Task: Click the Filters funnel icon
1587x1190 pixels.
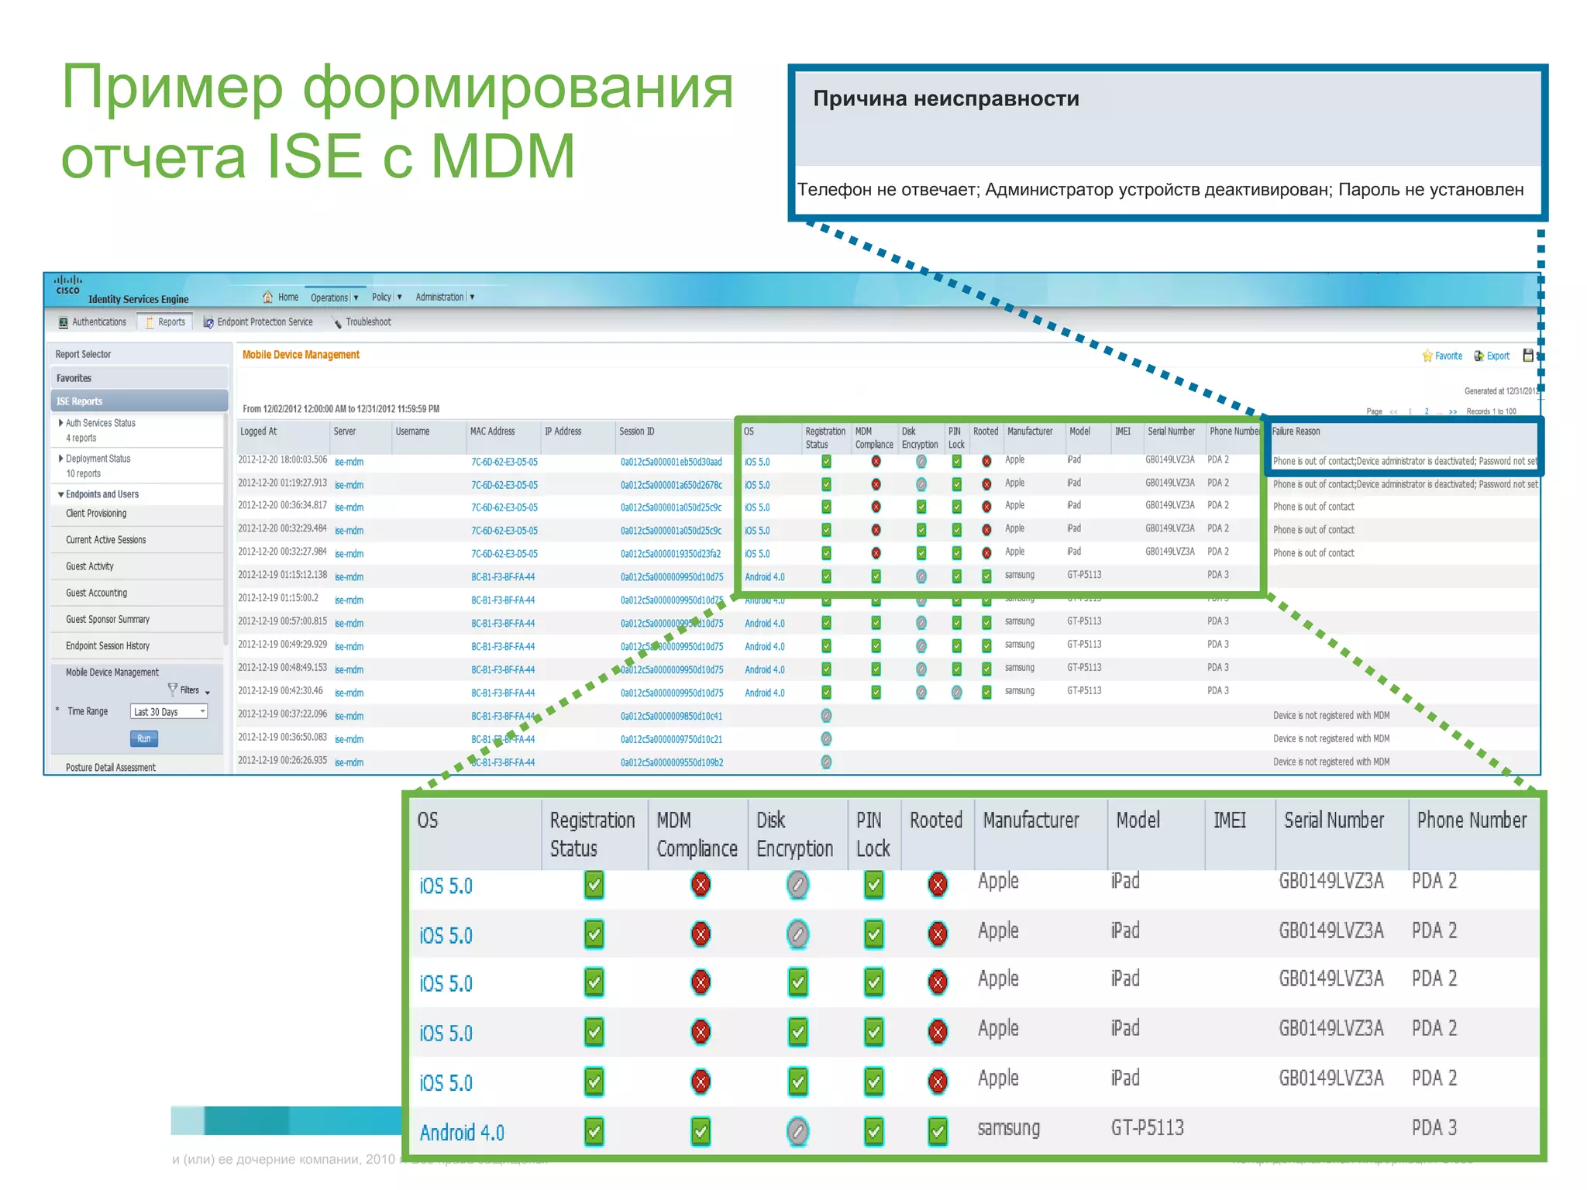Action: [173, 689]
